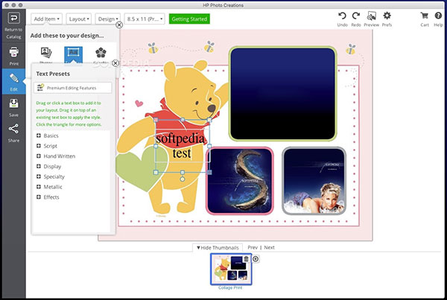Open the Design dropdown
This screenshot has height=300, width=447.
tap(108, 19)
